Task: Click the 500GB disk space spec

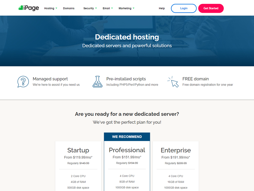Action: (x=78, y=188)
